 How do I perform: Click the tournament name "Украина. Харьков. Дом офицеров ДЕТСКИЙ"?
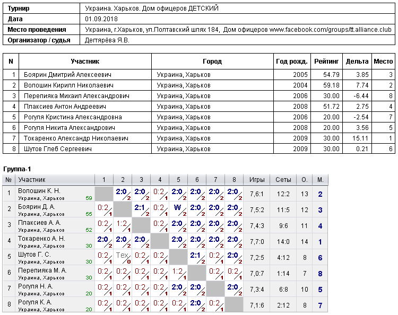pyautogui.click(x=152, y=8)
